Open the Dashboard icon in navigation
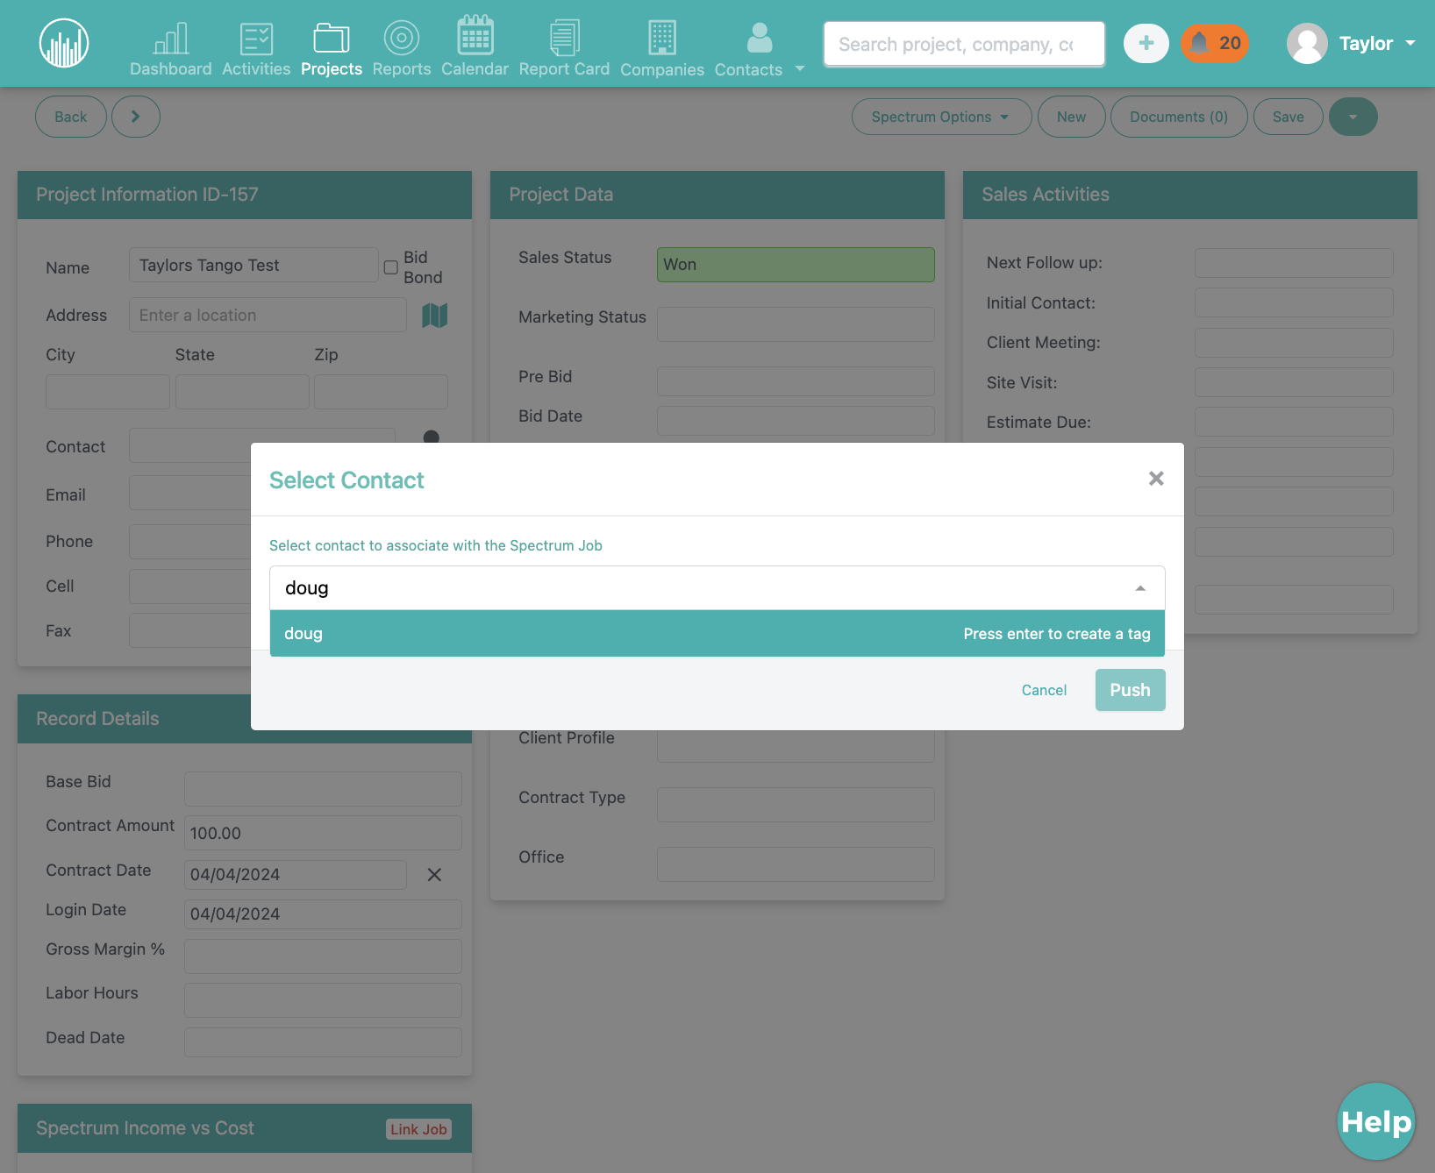1435x1173 pixels. pos(171,39)
